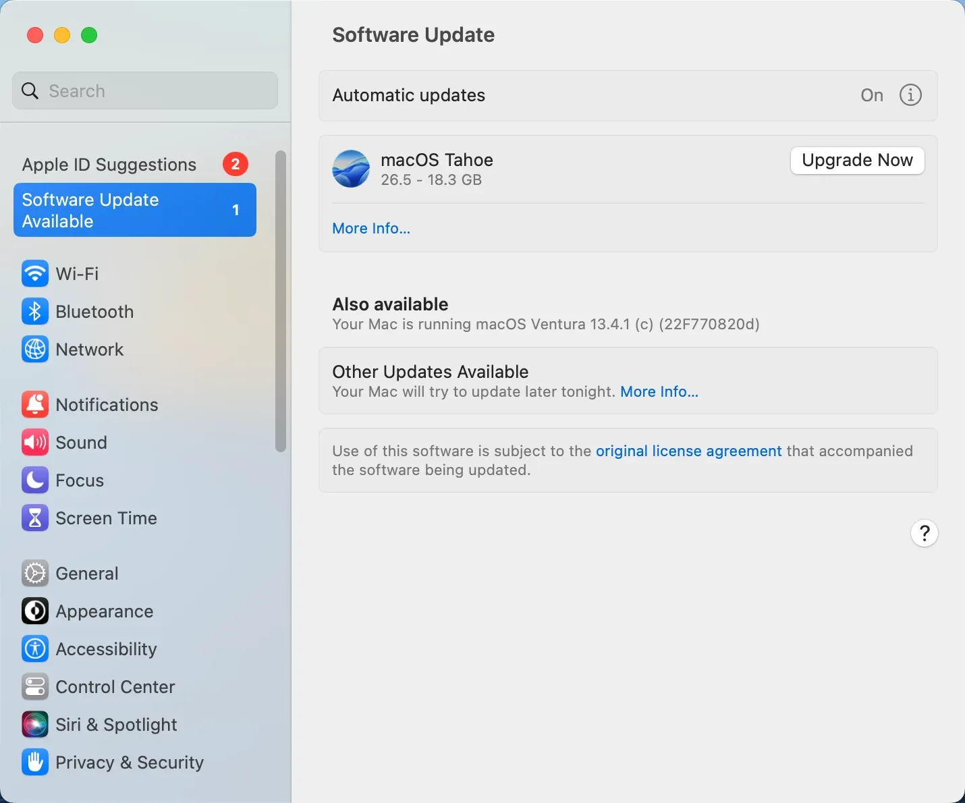The width and height of the screenshot is (965, 803).
Task: Open Accessibility settings label
Action: (107, 649)
